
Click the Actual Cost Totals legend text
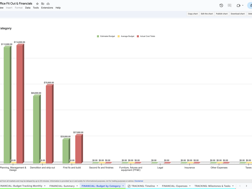coord(147,36)
